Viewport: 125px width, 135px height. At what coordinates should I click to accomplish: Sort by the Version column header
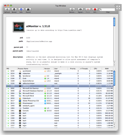point(49,69)
